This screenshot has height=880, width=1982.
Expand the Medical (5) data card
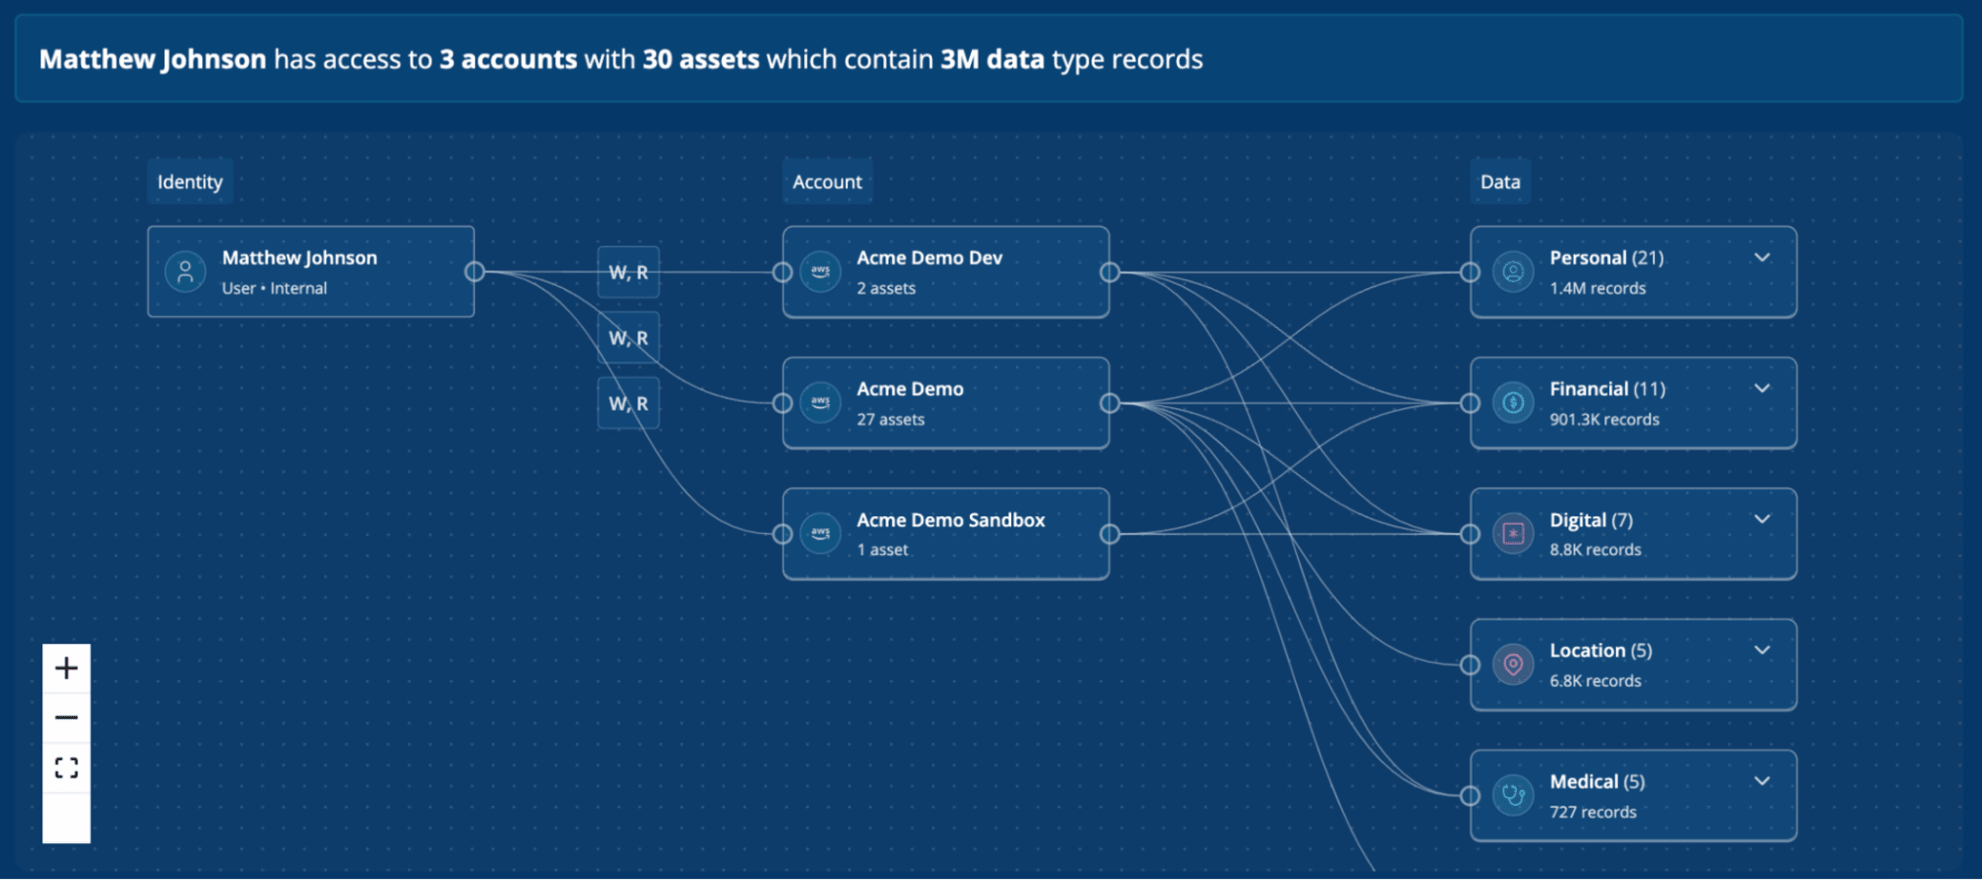(1762, 781)
